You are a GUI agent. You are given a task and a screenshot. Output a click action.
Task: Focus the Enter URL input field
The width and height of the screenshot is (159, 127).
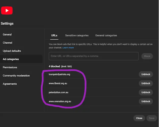point(94,56)
